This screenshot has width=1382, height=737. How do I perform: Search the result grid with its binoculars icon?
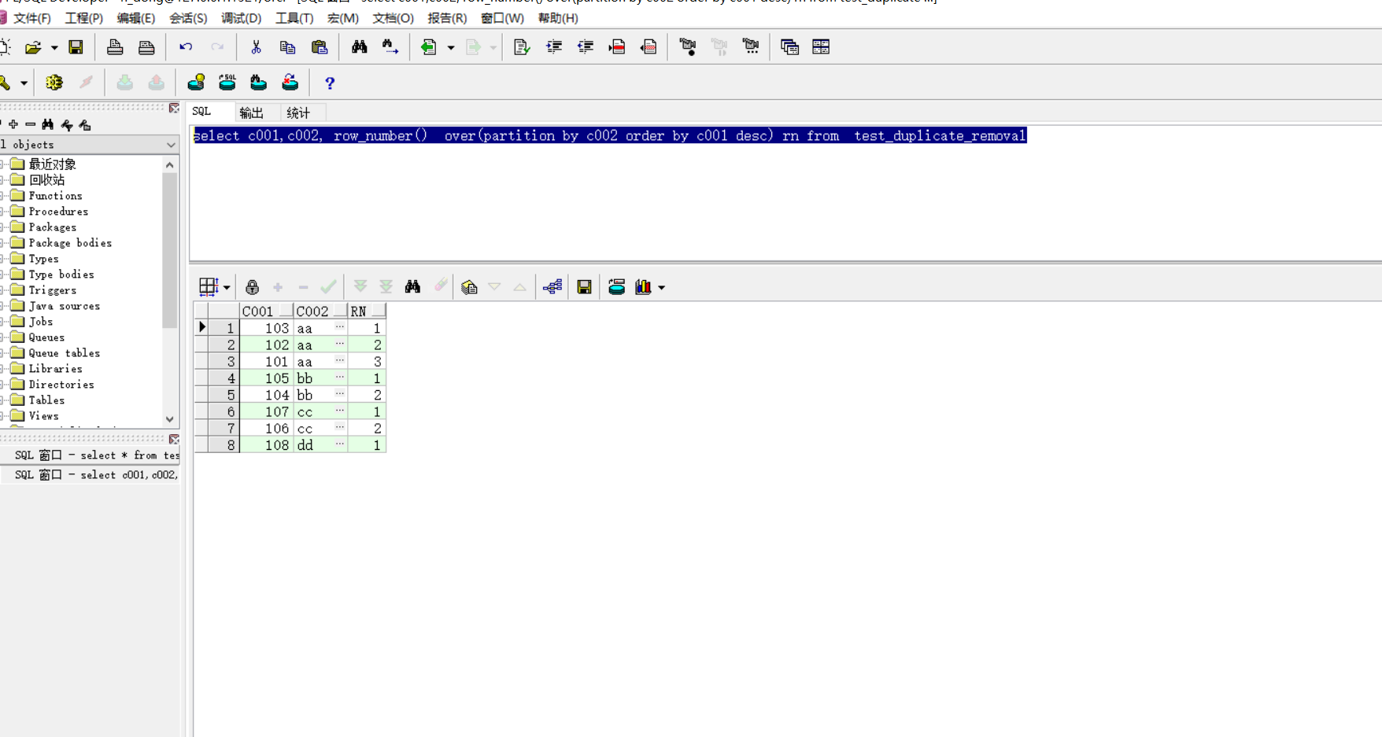tap(412, 286)
